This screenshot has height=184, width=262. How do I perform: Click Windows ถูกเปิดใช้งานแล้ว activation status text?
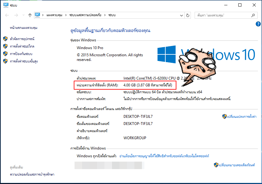coord(96,156)
